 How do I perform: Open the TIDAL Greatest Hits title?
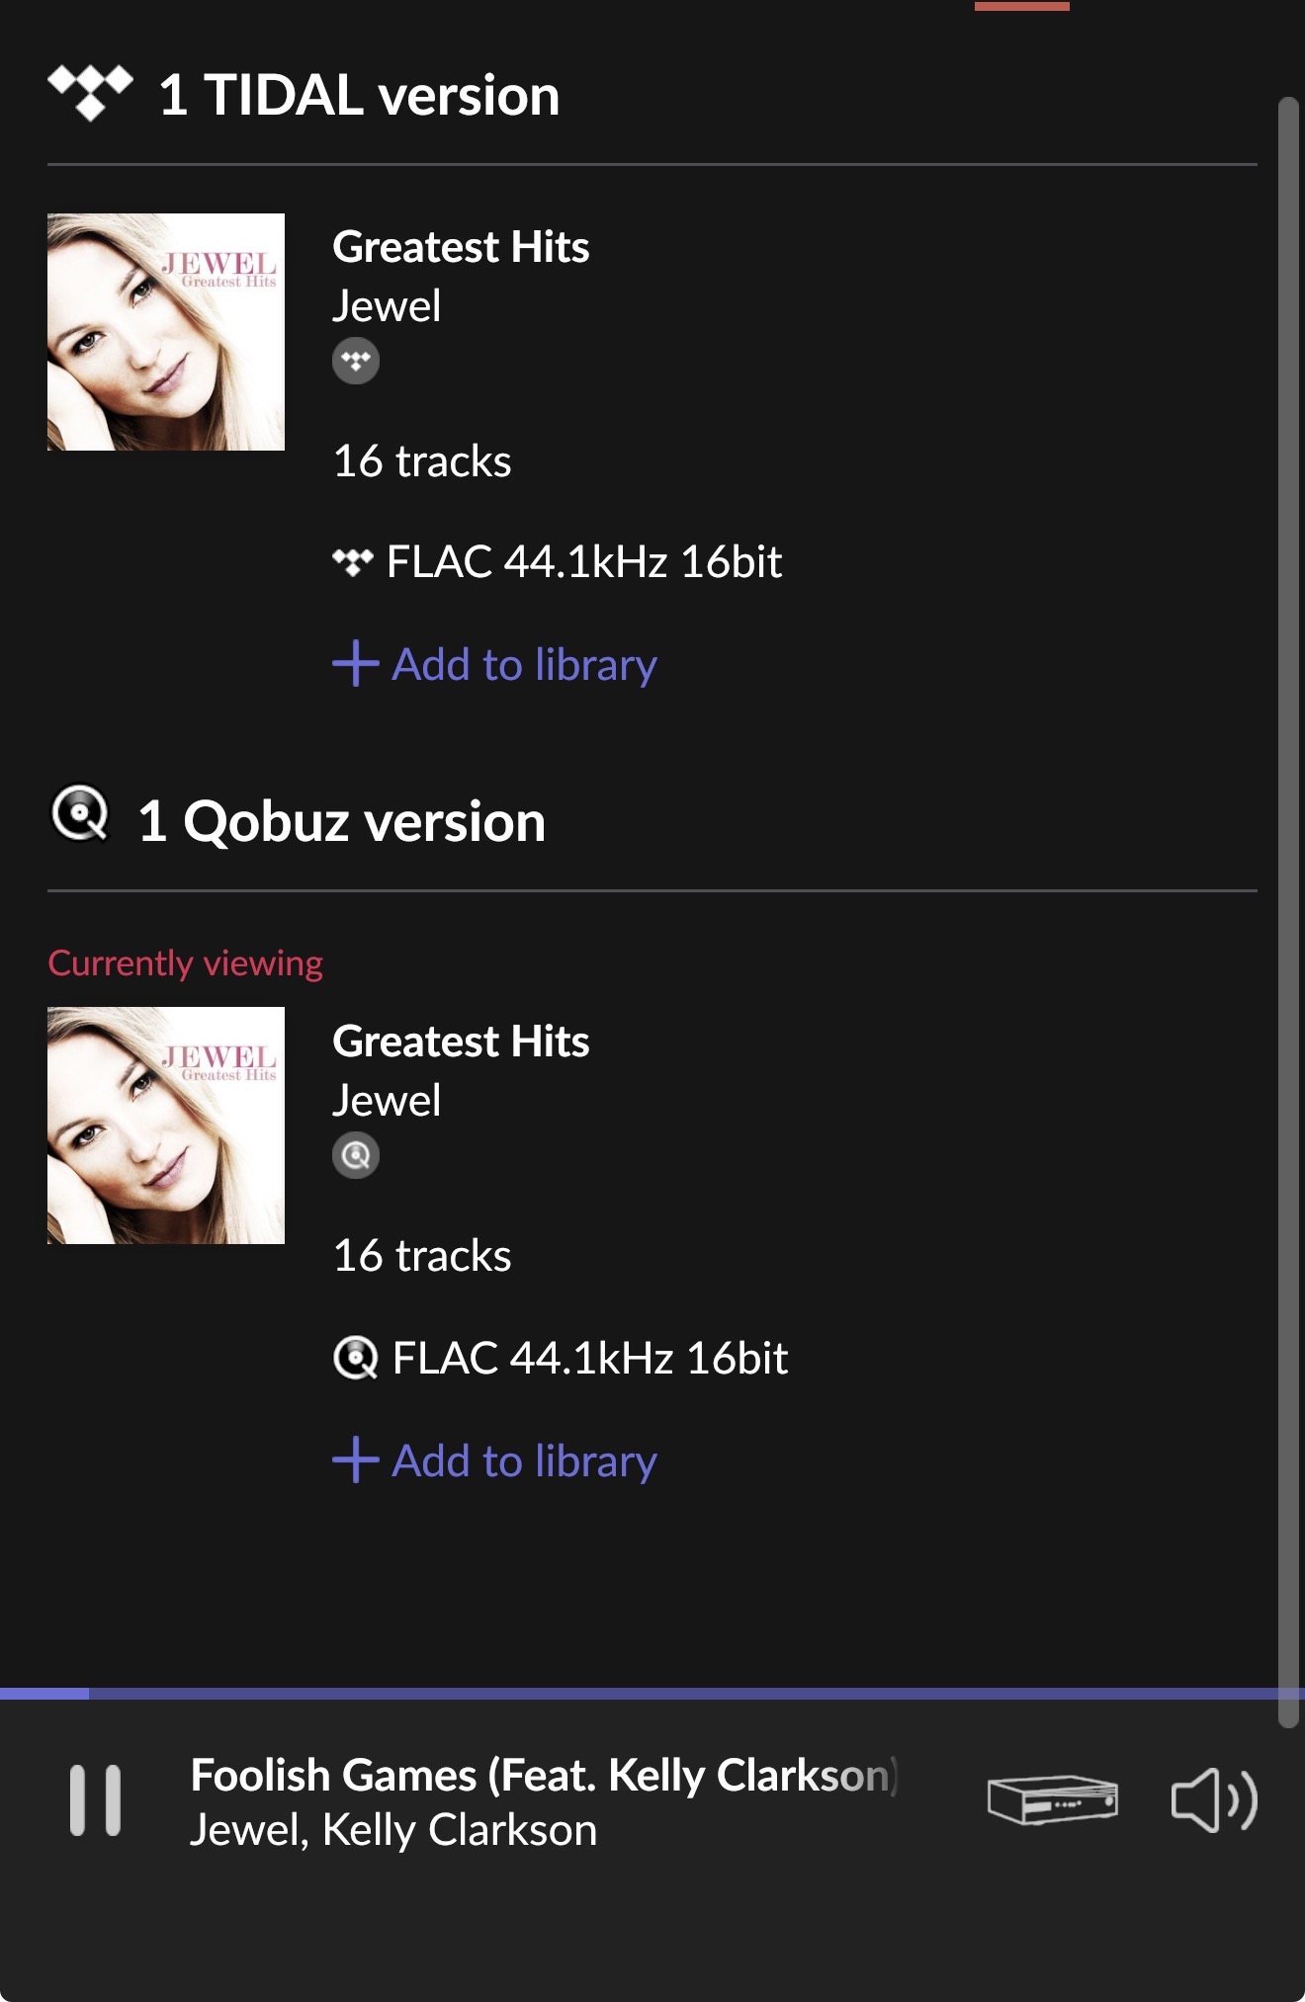tap(461, 247)
